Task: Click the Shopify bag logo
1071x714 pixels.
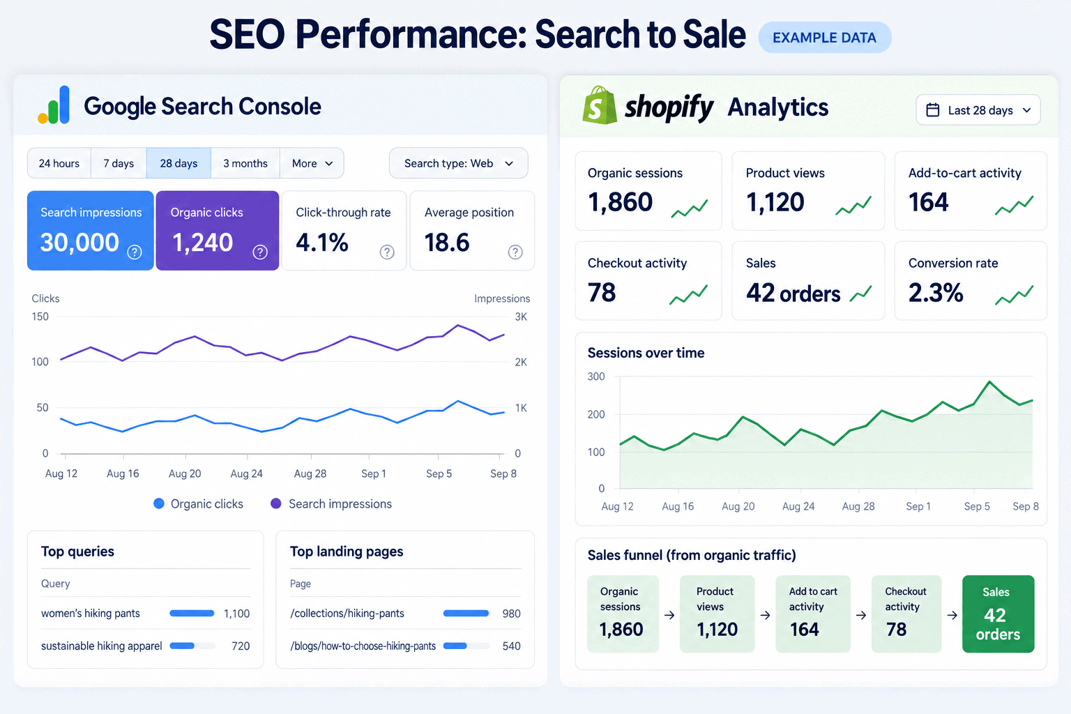Action: click(600, 105)
